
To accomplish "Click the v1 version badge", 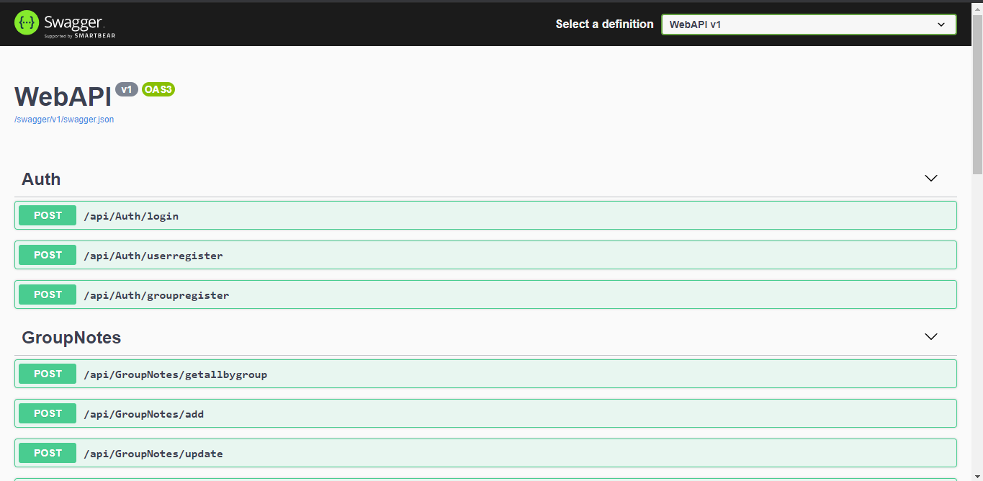I will point(127,89).
